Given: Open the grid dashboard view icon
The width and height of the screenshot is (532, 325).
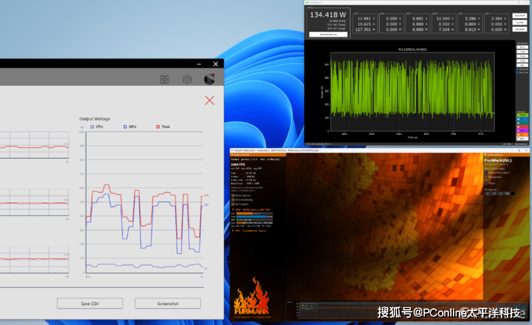Looking at the screenshot, I should tap(164, 80).
